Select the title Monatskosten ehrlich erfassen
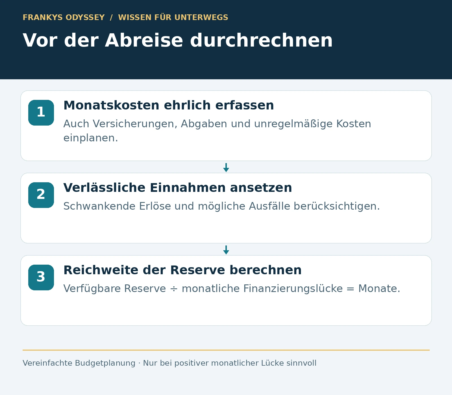The height and width of the screenshot is (395, 452). (x=169, y=105)
